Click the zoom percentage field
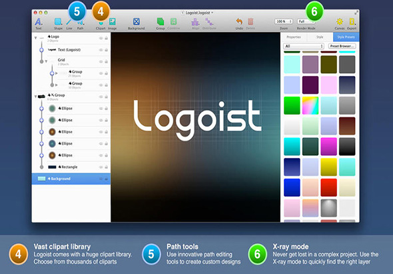393x274 pixels. (284, 21)
